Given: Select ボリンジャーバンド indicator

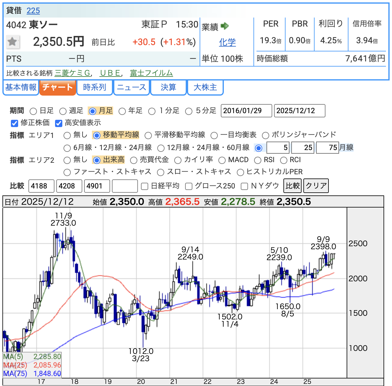Looking at the screenshot, I should [x=266, y=135].
